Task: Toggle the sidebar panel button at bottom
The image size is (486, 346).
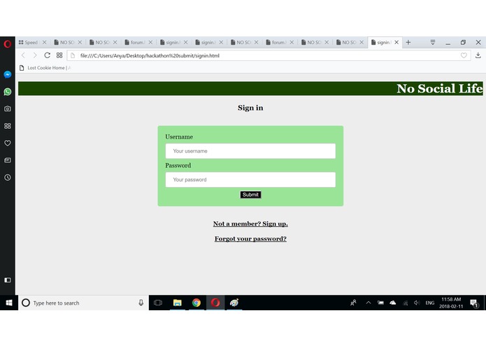Action: pyautogui.click(x=8, y=280)
